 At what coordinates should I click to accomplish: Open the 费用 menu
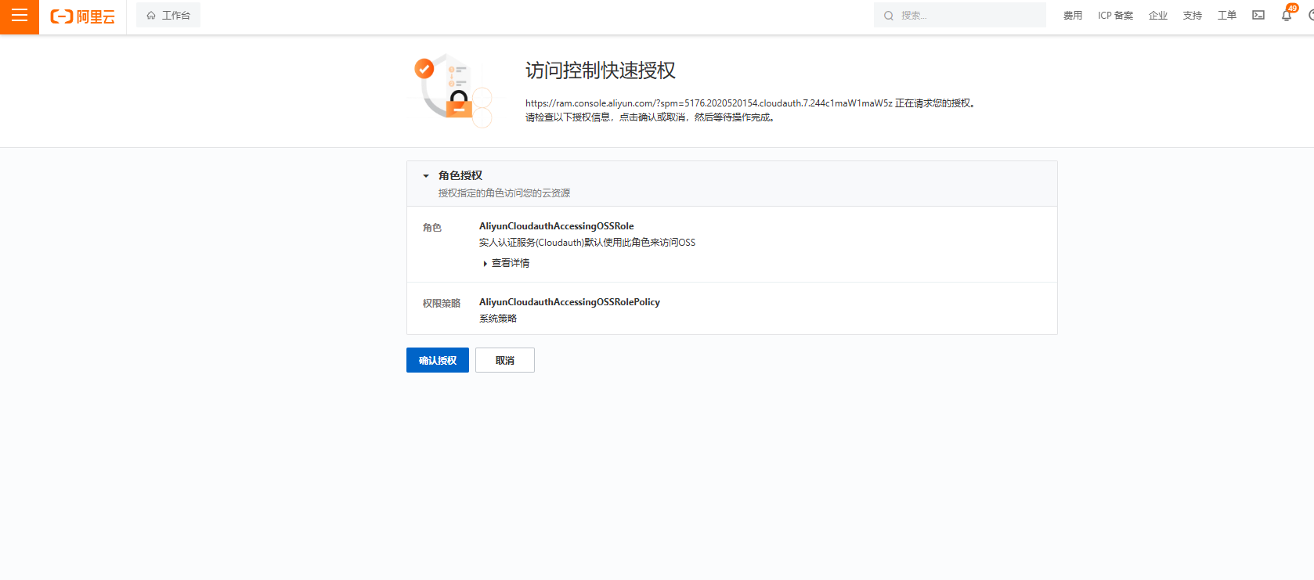click(x=1073, y=16)
